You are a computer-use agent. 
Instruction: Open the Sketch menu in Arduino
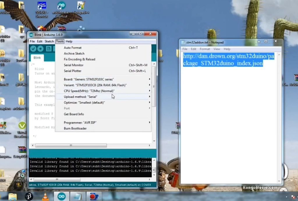coord(49,41)
